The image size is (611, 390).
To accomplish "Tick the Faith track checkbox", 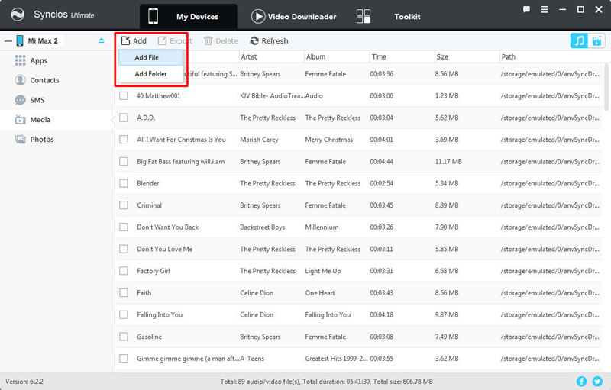I will coord(124,293).
